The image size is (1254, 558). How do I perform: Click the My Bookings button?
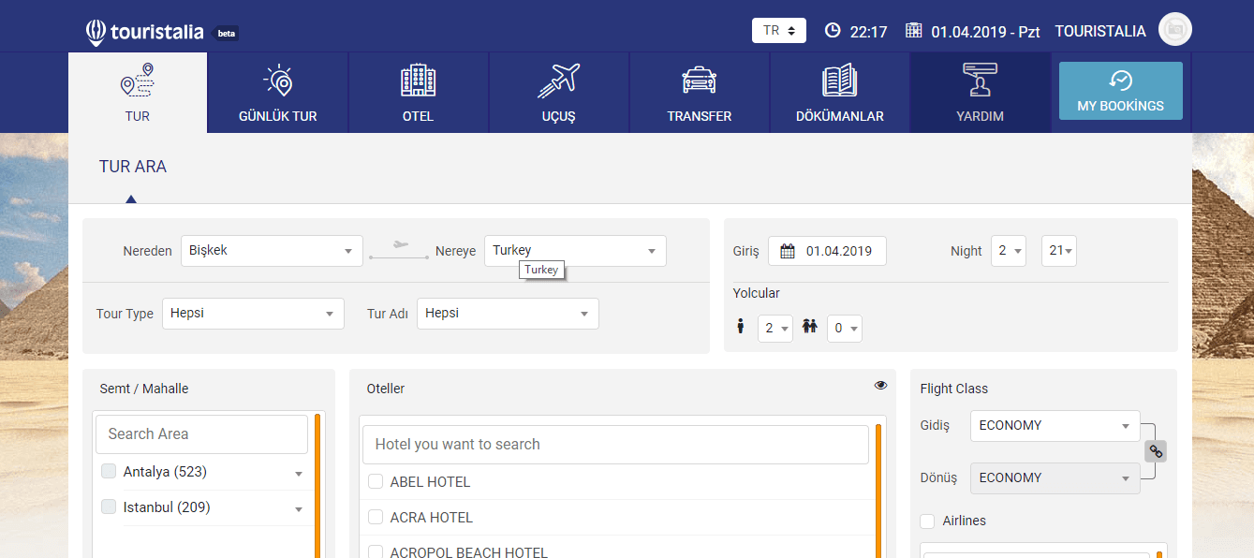(1120, 92)
